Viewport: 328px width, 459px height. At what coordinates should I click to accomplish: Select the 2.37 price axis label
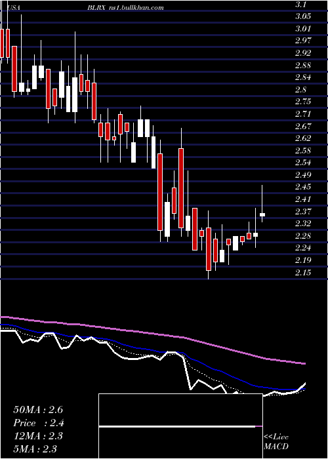point(303,212)
